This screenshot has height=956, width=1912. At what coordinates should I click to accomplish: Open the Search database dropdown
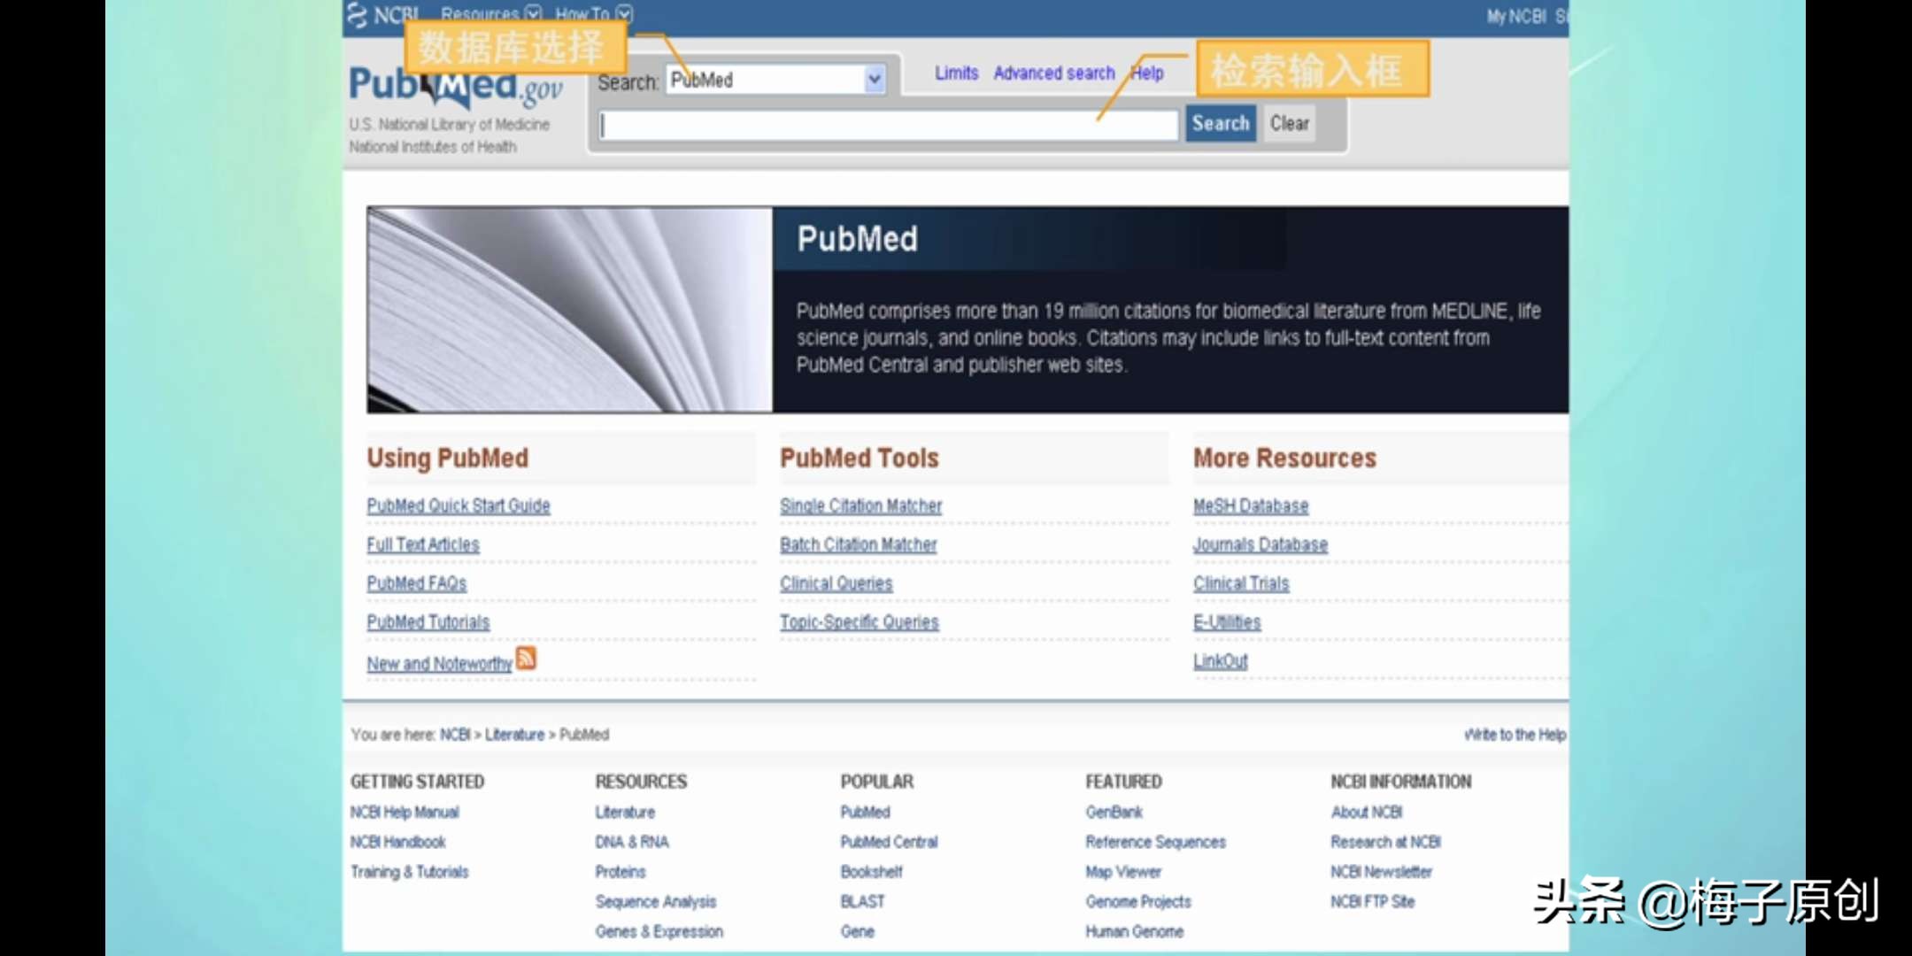coord(874,81)
